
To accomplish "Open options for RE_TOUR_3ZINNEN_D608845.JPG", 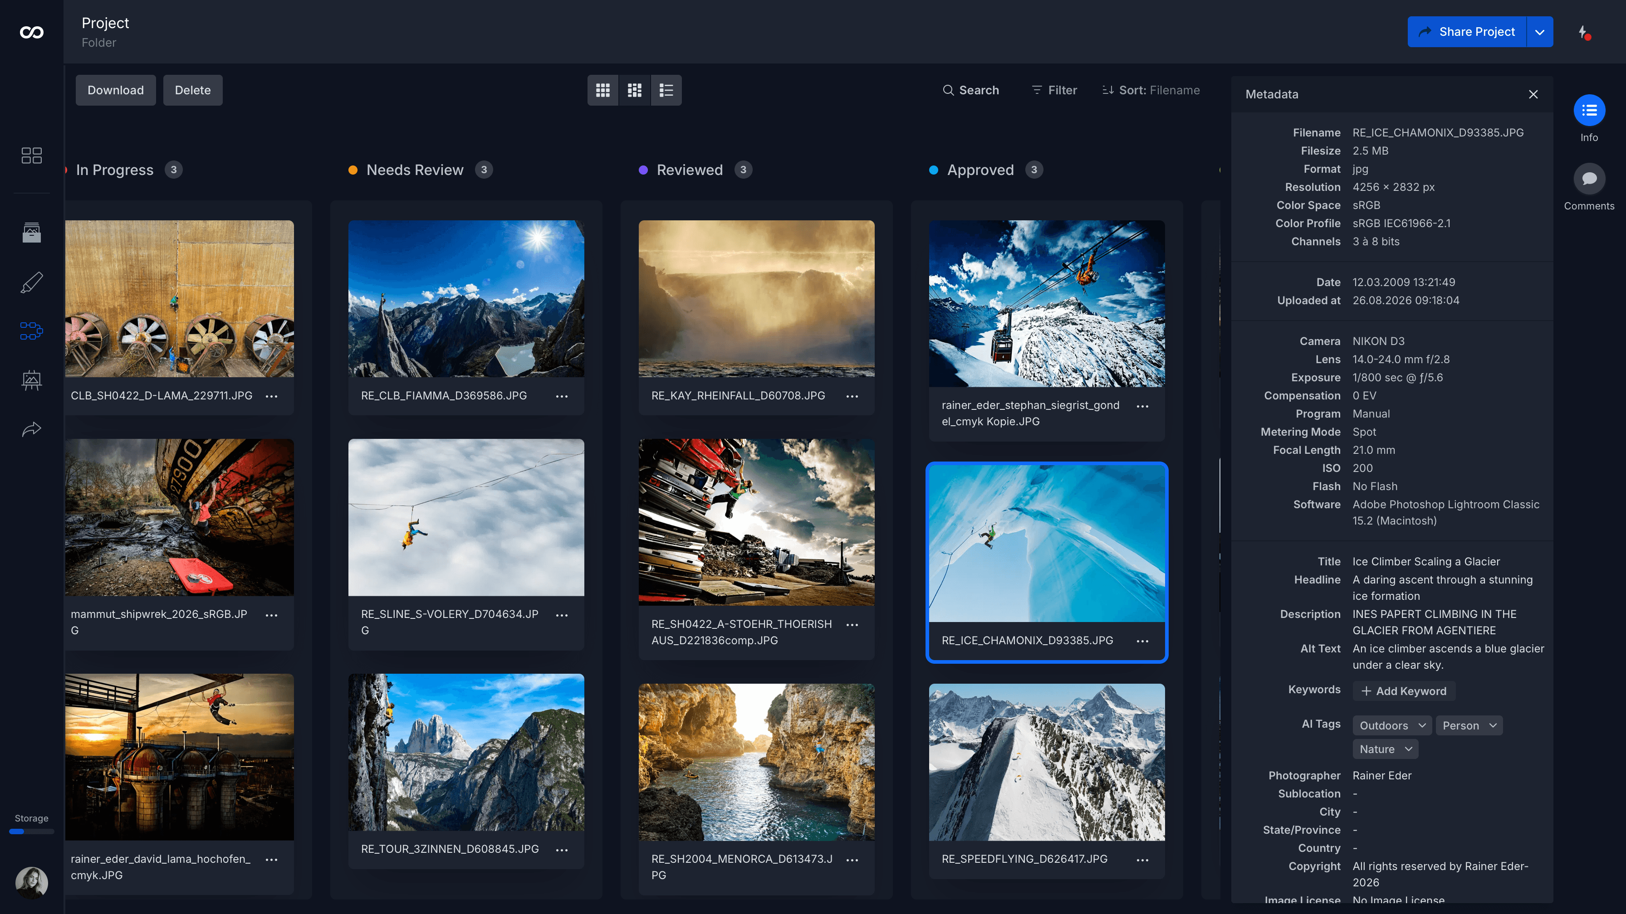I will tap(562, 850).
